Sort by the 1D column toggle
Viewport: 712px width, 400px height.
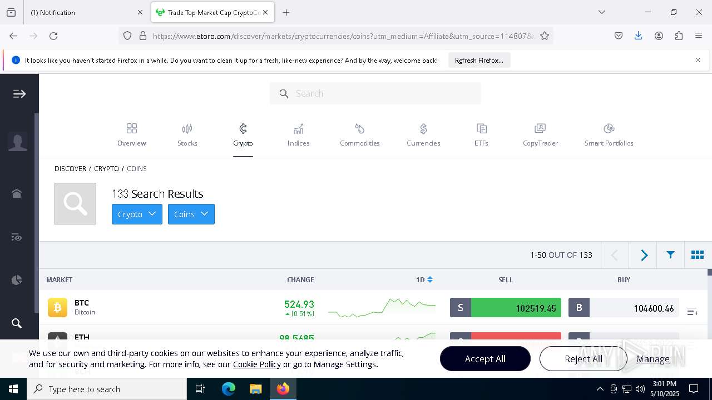pyautogui.click(x=424, y=279)
